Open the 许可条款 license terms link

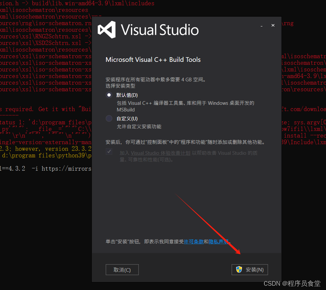(x=193, y=242)
